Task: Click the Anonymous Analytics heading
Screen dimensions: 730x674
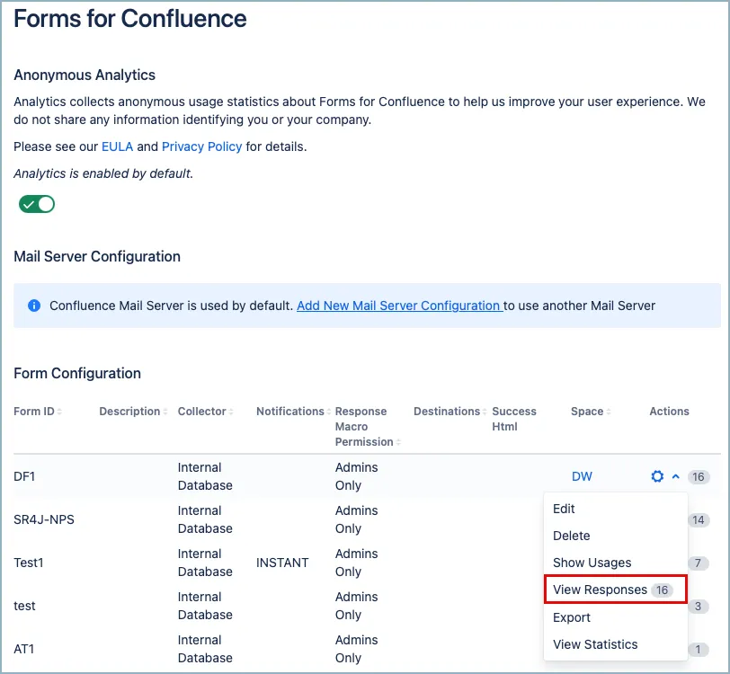Action: point(85,75)
